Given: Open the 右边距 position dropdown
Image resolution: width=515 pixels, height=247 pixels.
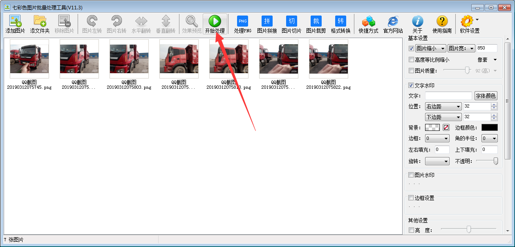Looking at the screenshot, I should pyautogui.click(x=443, y=106).
